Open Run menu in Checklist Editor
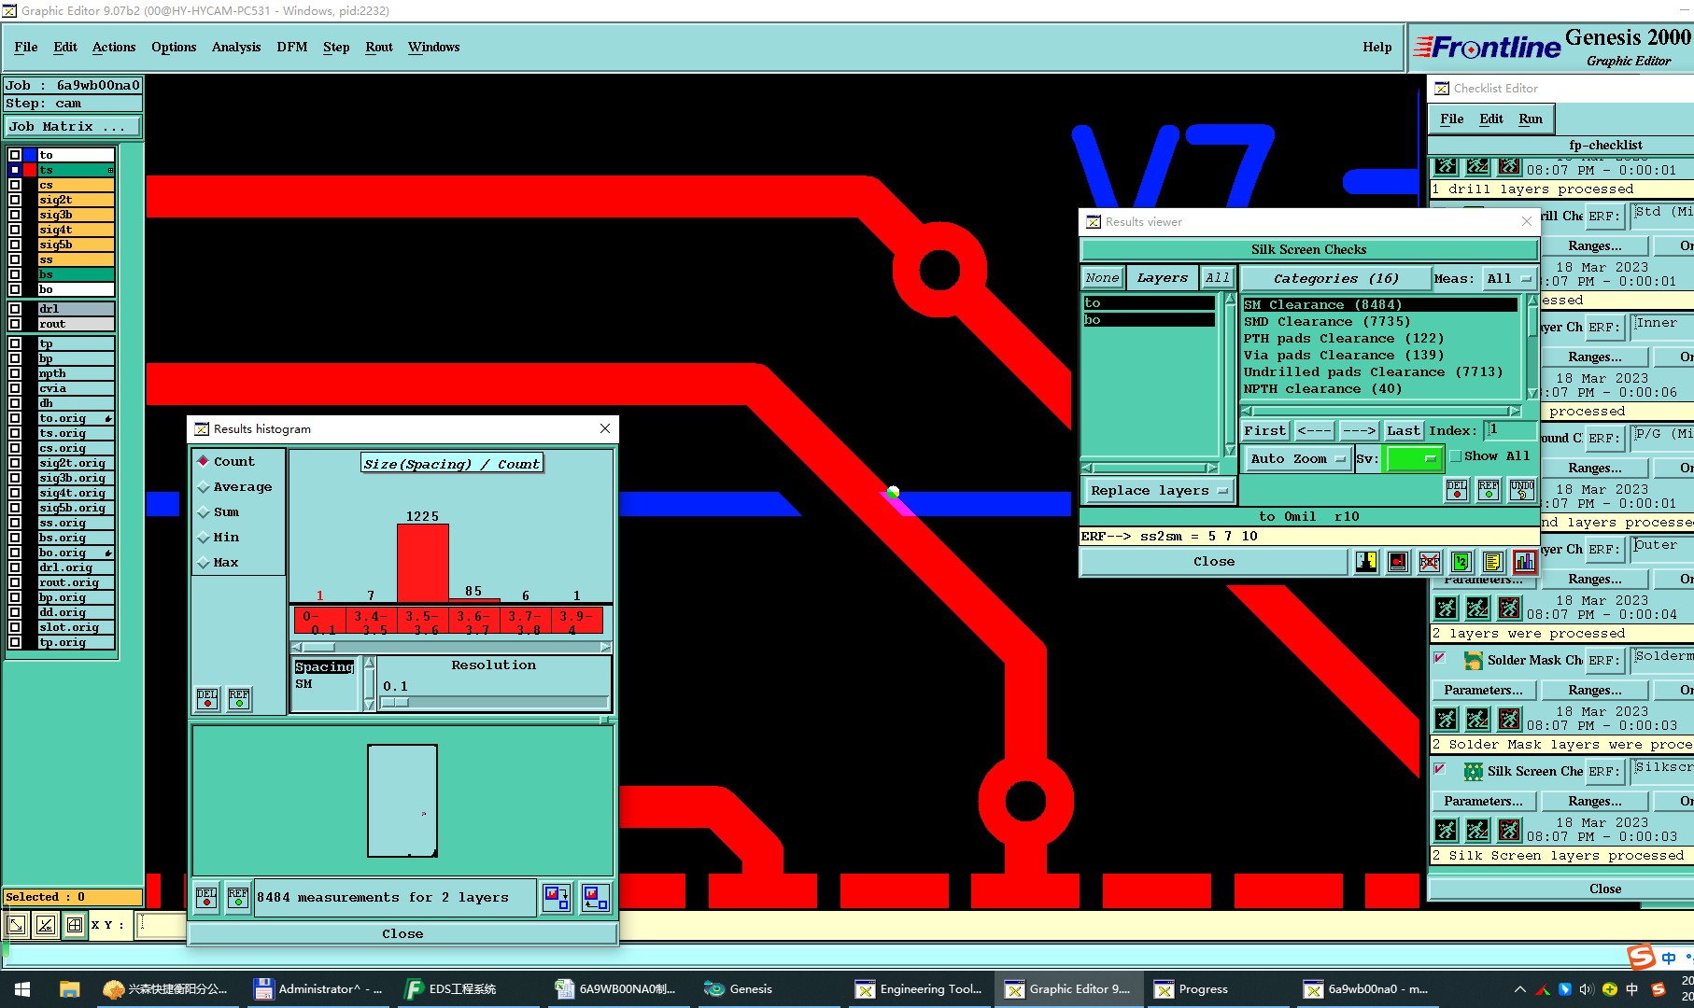Image resolution: width=1694 pixels, height=1008 pixels. point(1530,119)
